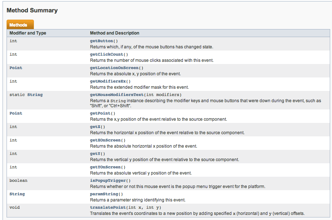Click String return type of paramString

(x=17, y=194)
